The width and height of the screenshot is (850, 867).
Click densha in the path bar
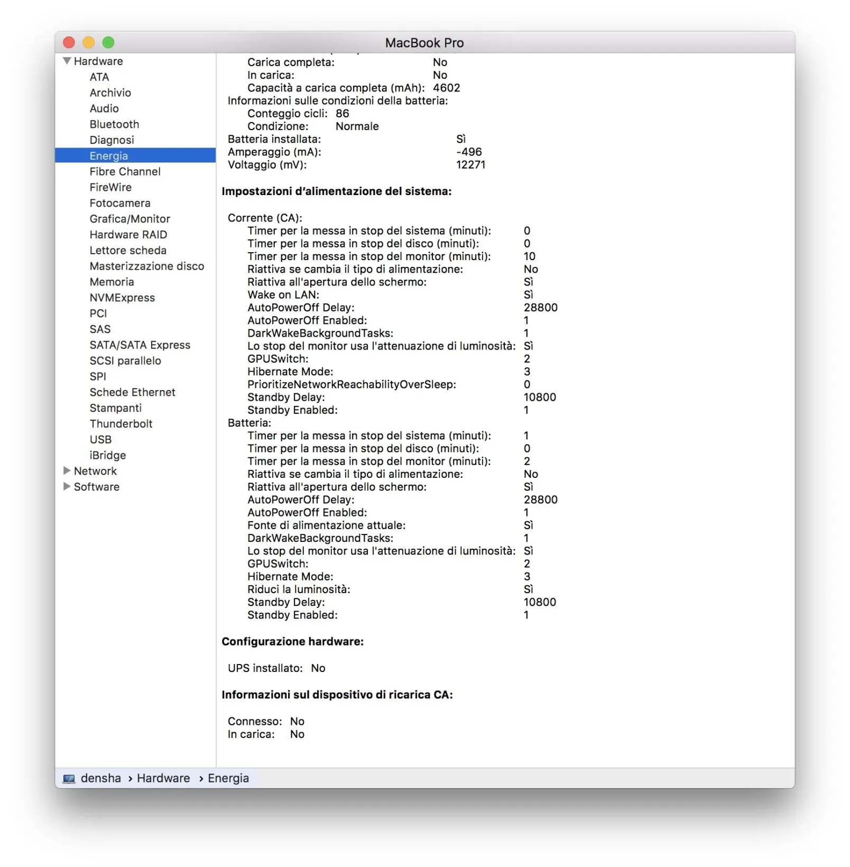[100, 778]
